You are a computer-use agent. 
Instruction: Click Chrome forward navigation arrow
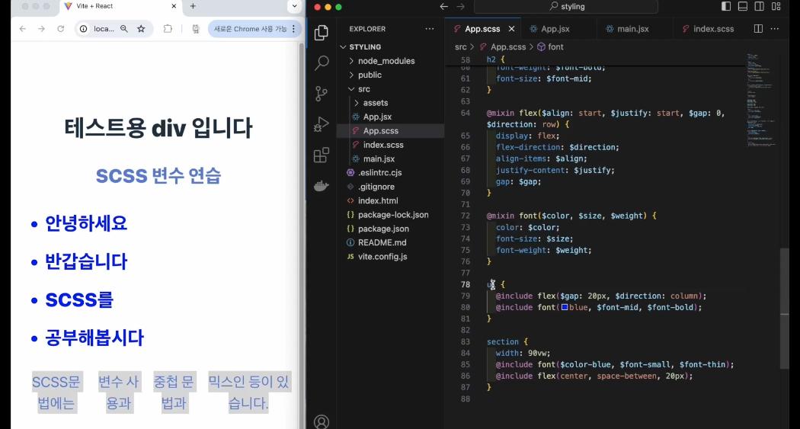pyautogui.click(x=41, y=29)
